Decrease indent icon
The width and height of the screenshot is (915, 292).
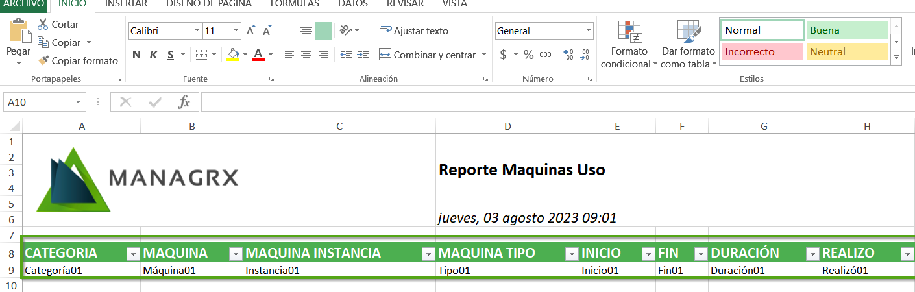(x=346, y=55)
